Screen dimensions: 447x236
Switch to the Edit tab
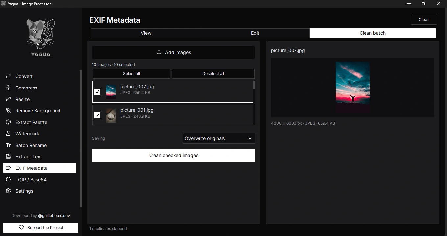pos(255,33)
